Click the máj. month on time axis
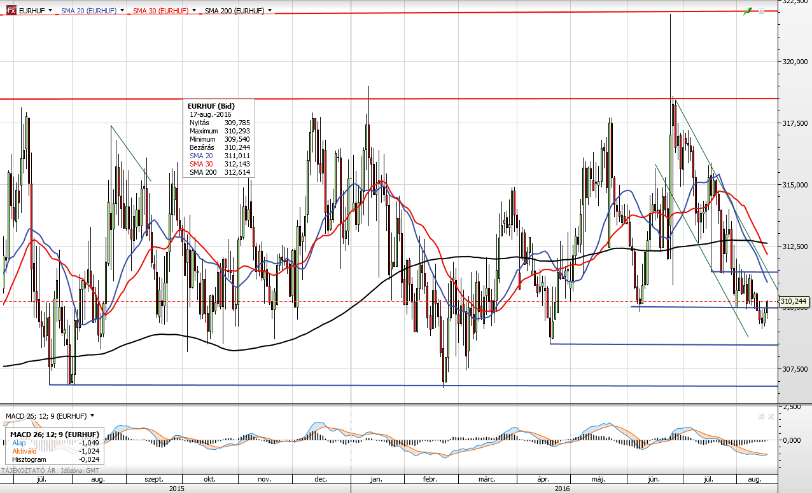 click(x=597, y=480)
